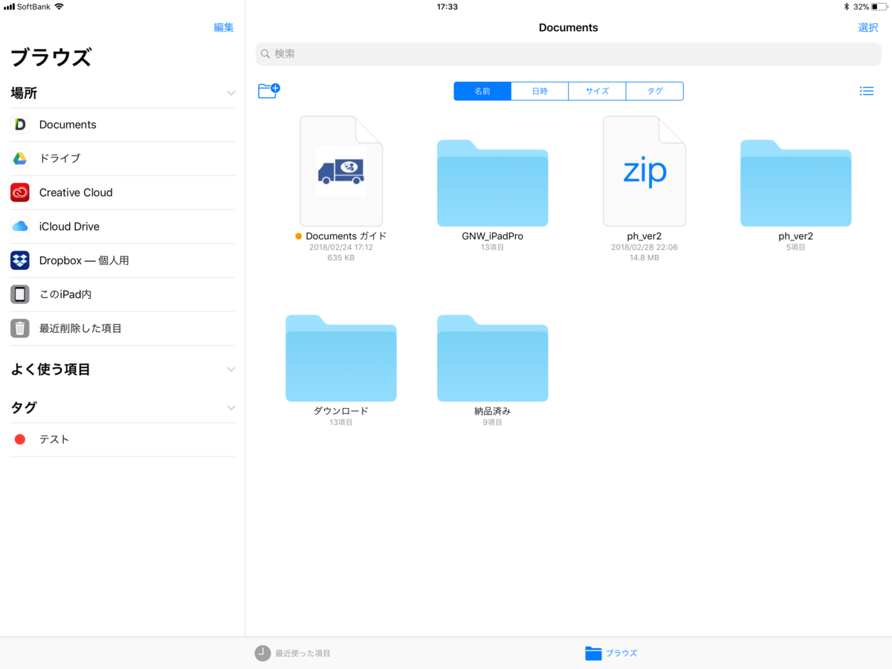The width and height of the screenshot is (892, 669).
Task: Tap the Bluetooth icon in status bar
Action: pos(846,7)
